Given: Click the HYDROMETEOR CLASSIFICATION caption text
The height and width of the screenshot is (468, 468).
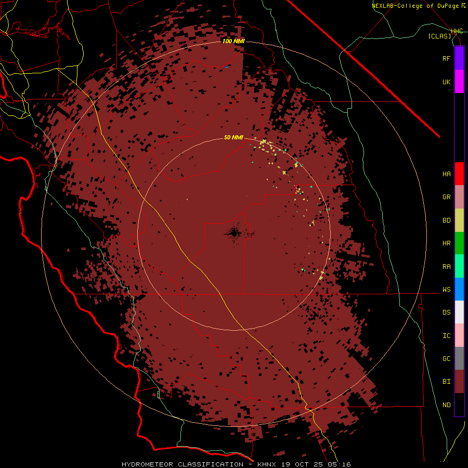Looking at the screenshot, I should click(x=183, y=464).
